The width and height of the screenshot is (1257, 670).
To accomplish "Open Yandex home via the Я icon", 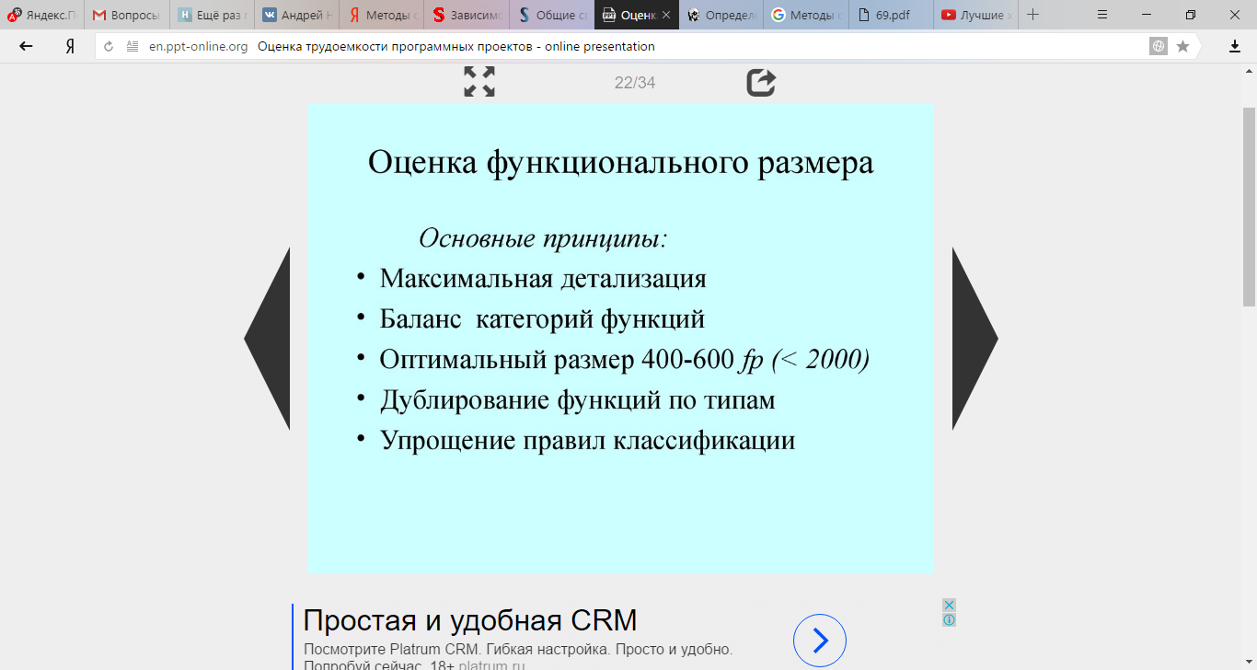I will click(69, 46).
